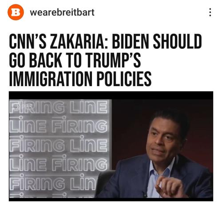222x205 pixels.
Task: Visit the wearebreitbart username link
Action: (62, 12)
